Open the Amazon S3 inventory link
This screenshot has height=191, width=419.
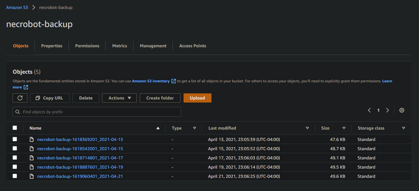pyautogui.click(x=151, y=81)
